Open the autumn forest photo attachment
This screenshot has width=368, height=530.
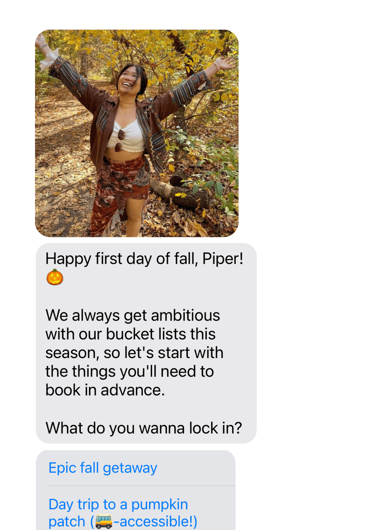[137, 133]
